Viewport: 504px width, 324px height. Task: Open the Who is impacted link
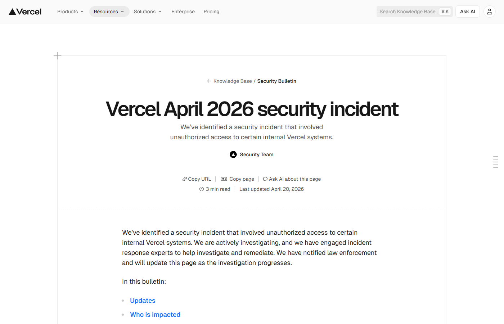pyautogui.click(x=155, y=314)
